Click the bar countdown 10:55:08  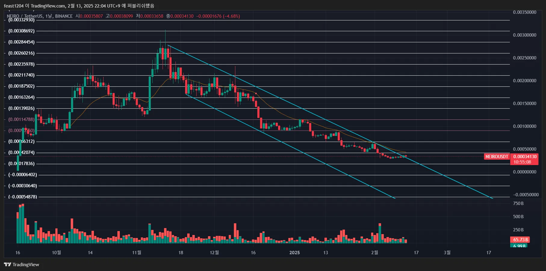coord(522,162)
